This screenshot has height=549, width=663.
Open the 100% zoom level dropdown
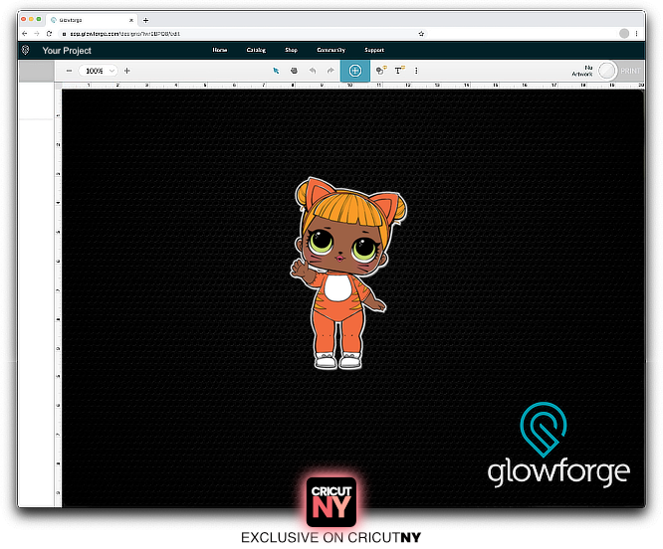pyautogui.click(x=99, y=71)
